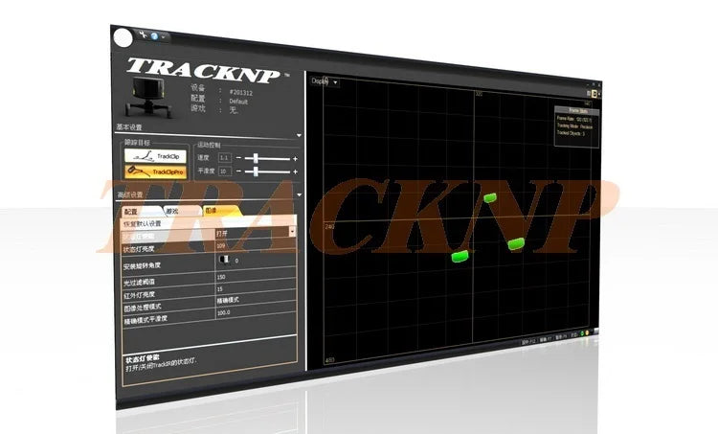Select the TrackClip tracking target
718x434 pixels.
click(x=155, y=156)
